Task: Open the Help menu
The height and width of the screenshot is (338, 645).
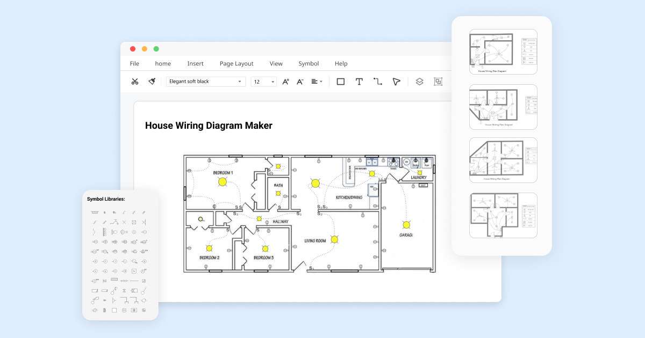Action: (341, 63)
